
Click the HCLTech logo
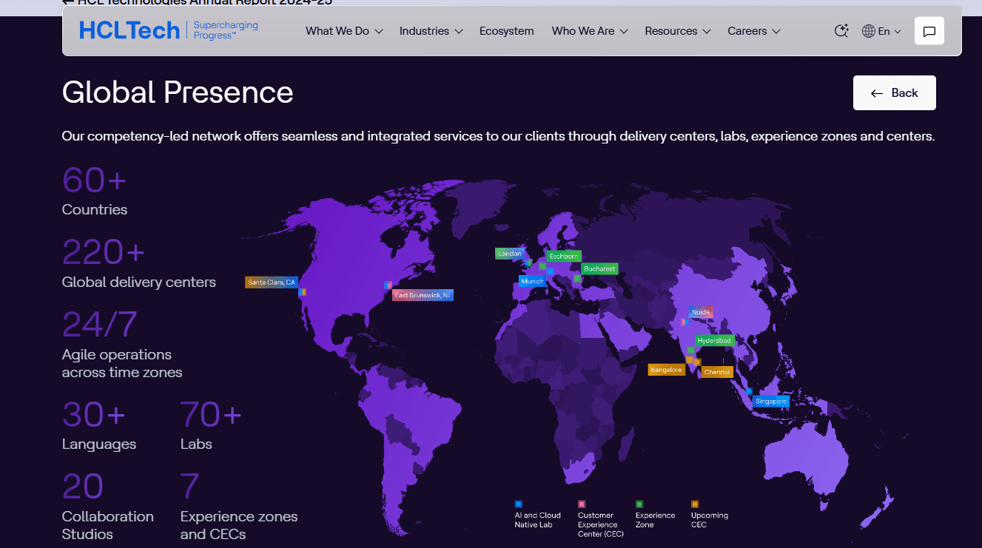[130, 30]
